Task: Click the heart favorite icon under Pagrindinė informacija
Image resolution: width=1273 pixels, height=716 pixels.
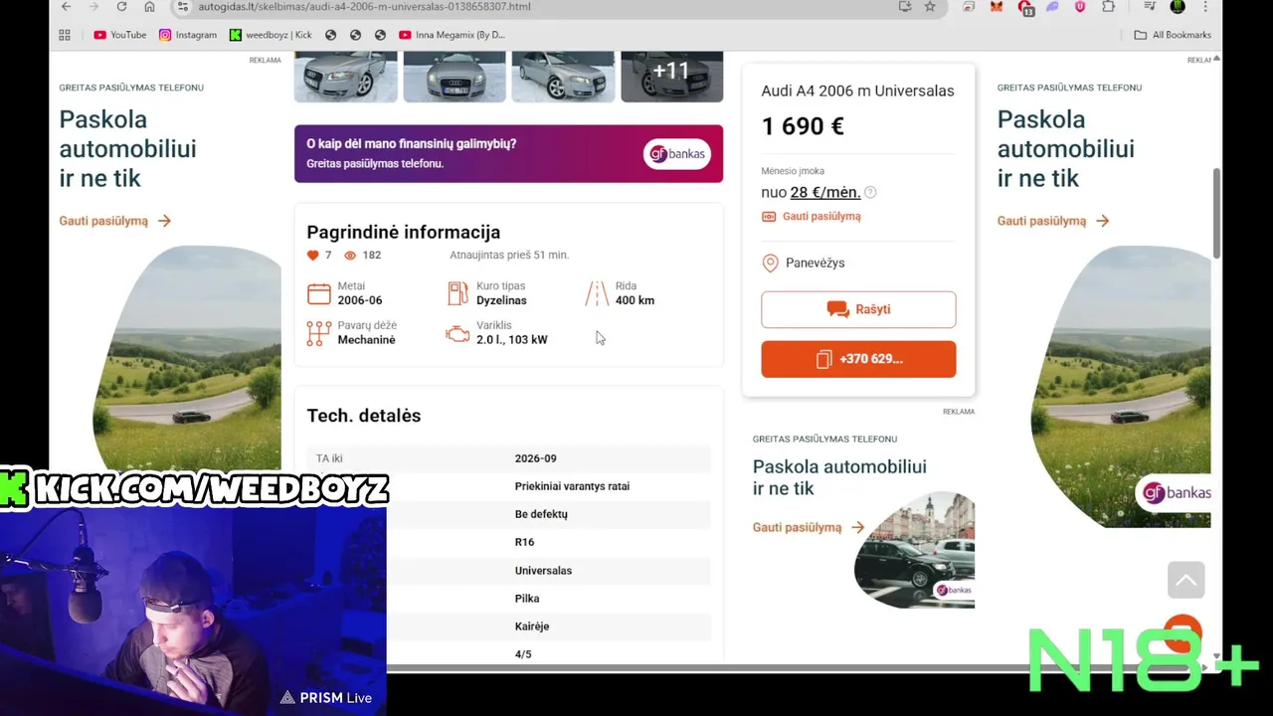Action: (313, 256)
